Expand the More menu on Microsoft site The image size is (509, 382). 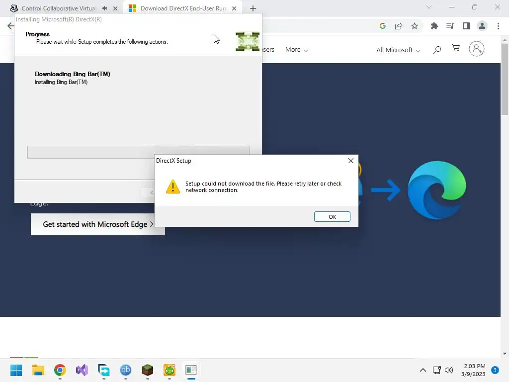(296, 50)
